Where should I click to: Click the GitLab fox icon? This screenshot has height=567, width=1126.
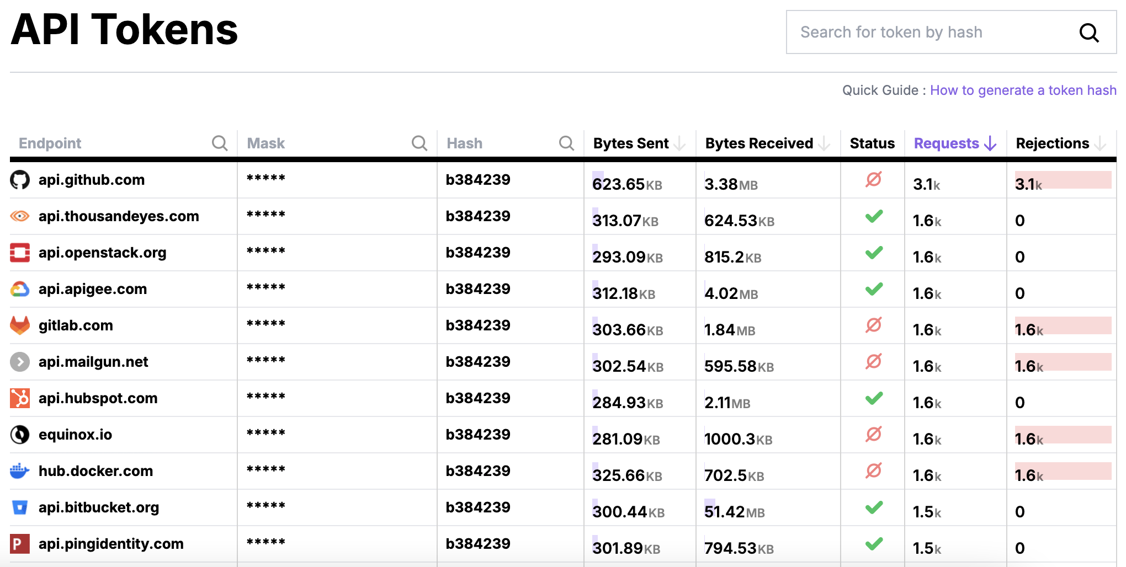point(20,325)
